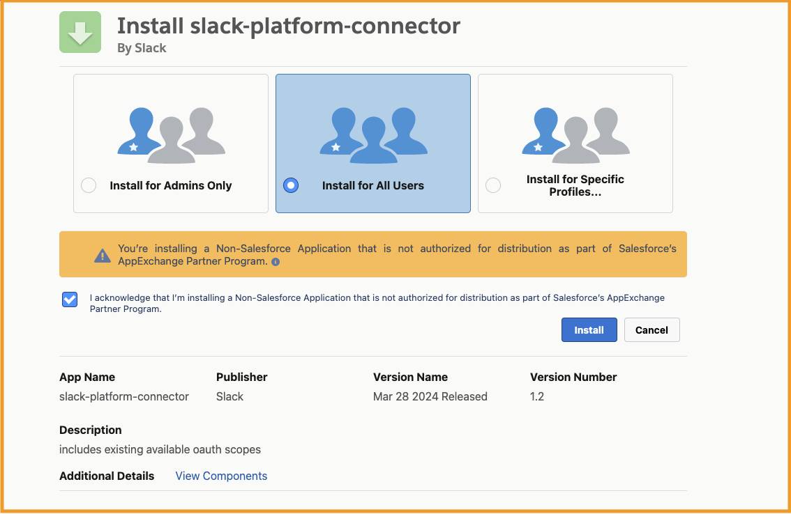Select Install for Specific Profiles radio button

pos(493,185)
